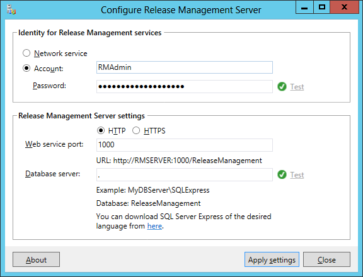Click the 'Password:' label
363x277 pixels.
(x=49, y=86)
